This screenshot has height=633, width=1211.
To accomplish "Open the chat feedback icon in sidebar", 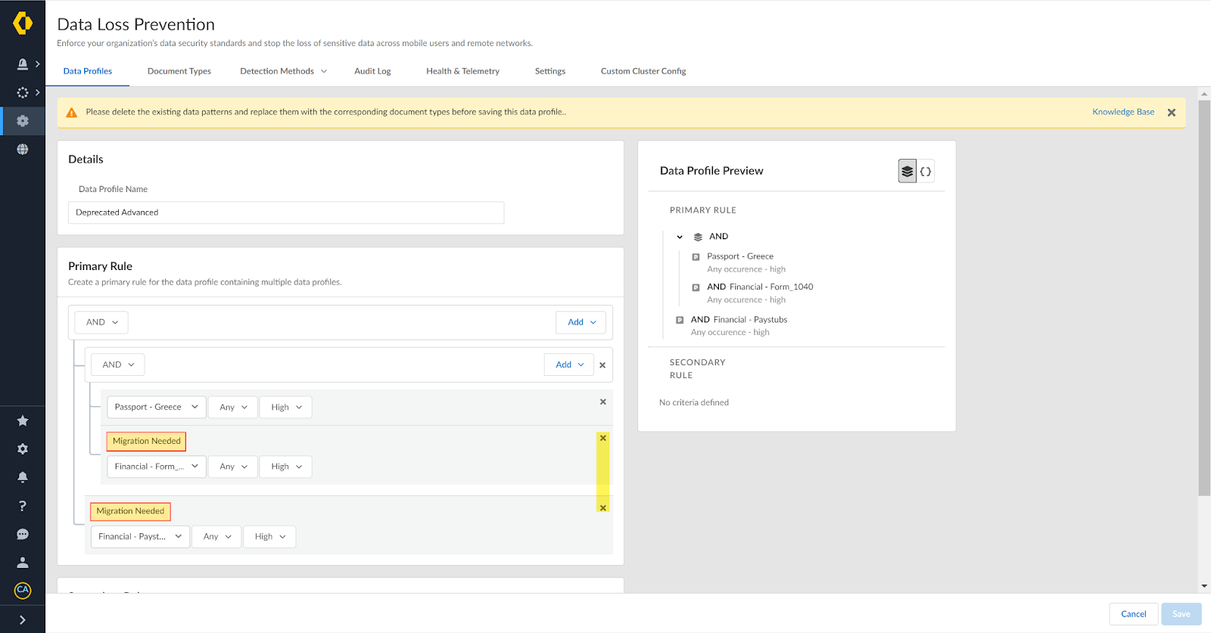I will click(23, 534).
